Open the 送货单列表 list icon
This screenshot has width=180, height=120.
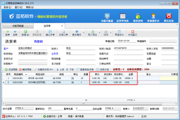123,16
